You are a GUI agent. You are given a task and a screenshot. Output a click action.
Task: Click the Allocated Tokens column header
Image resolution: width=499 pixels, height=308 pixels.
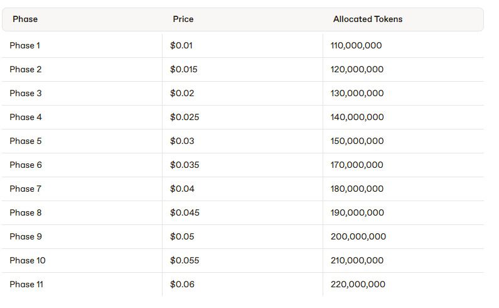(x=368, y=19)
